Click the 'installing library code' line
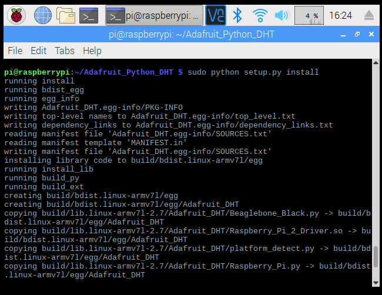 click(133, 160)
